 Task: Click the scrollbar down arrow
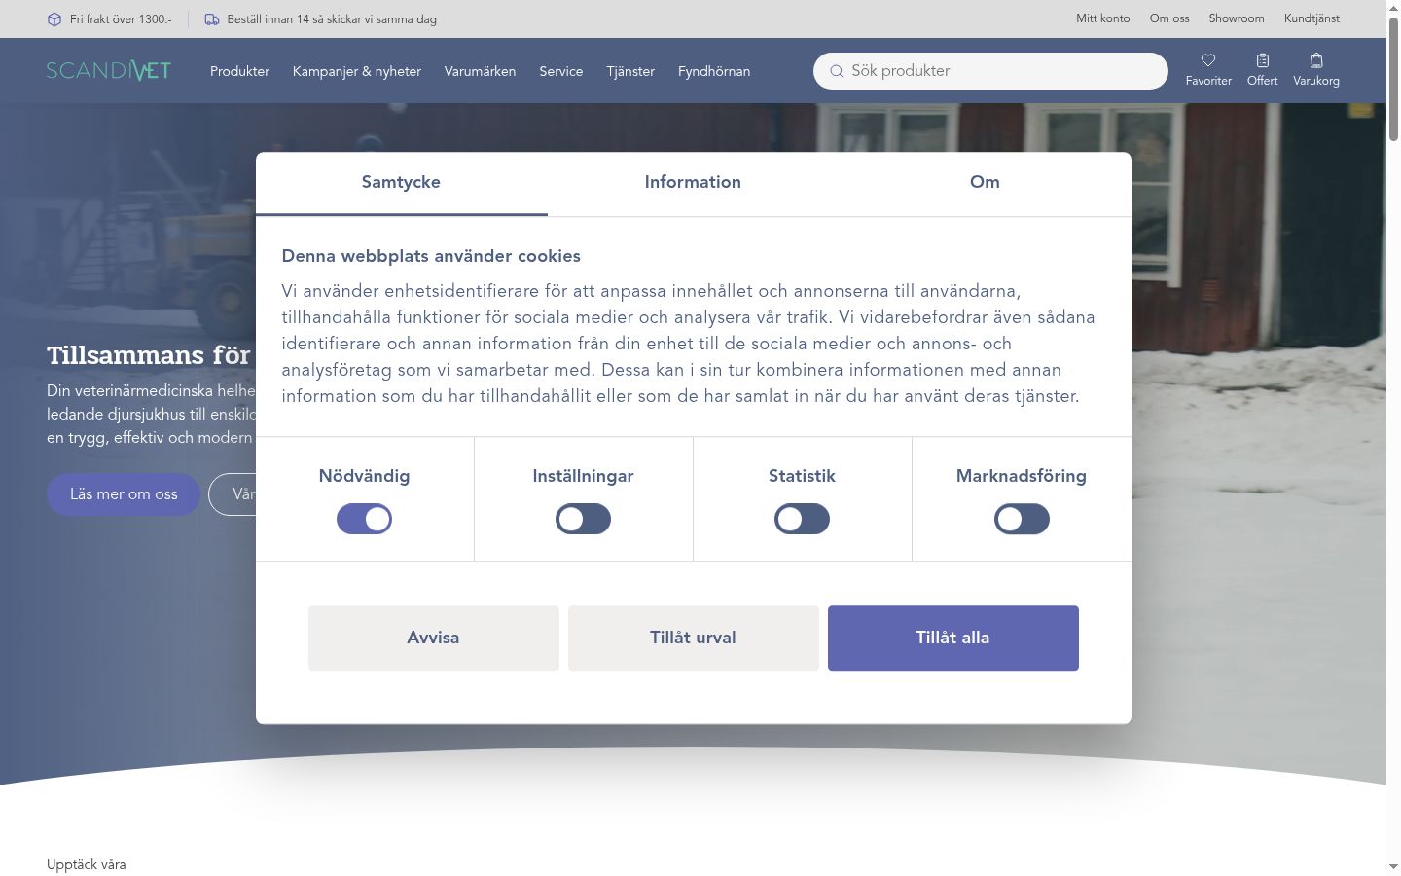pyautogui.click(x=1393, y=866)
